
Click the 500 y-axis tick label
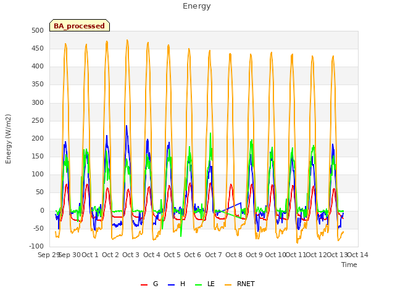pyautogui.click(x=38, y=30)
